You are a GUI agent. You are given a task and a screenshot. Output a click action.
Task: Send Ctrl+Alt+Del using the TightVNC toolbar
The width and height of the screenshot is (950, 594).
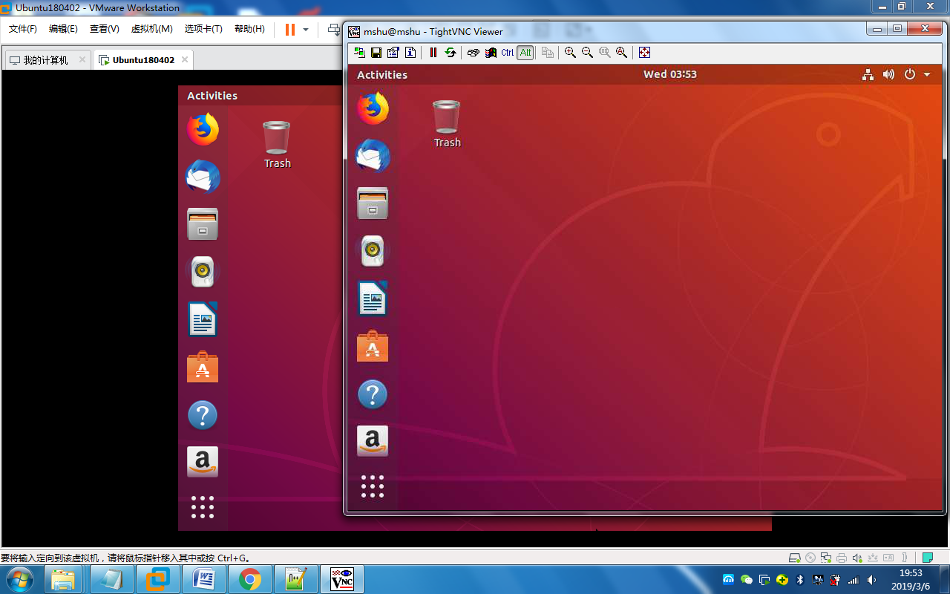(x=473, y=53)
